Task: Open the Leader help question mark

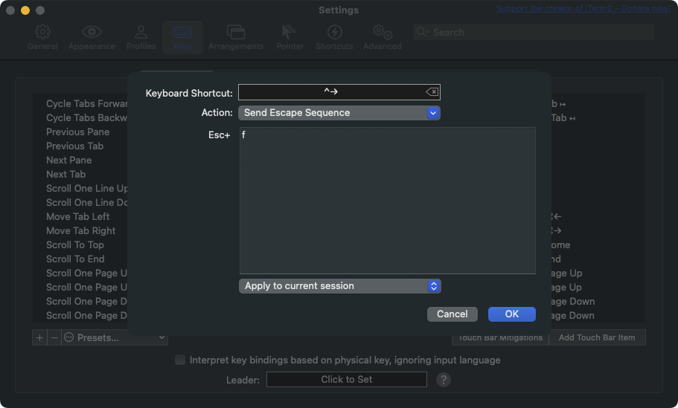Action: click(x=444, y=380)
